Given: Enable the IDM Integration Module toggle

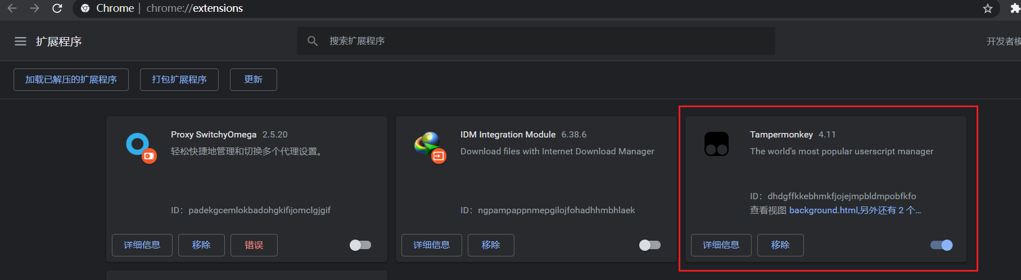Looking at the screenshot, I should tap(650, 245).
